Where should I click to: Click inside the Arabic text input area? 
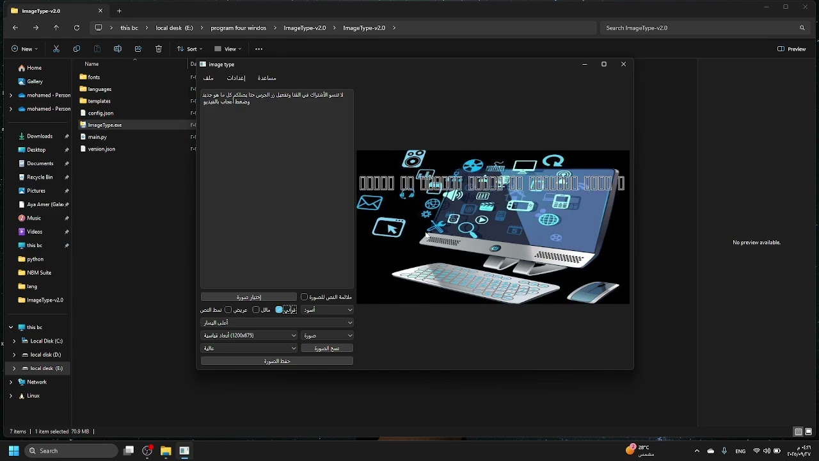pyautogui.click(x=277, y=189)
